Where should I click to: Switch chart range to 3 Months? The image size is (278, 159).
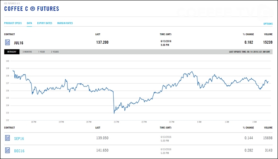click(x=27, y=52)
